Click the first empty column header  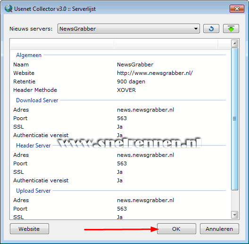tap(62, 44)
